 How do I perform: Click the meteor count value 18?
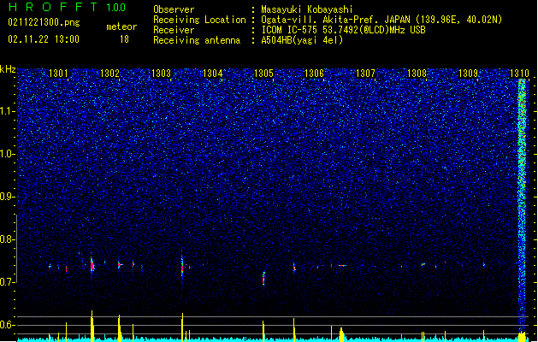(x=124, y=39)
